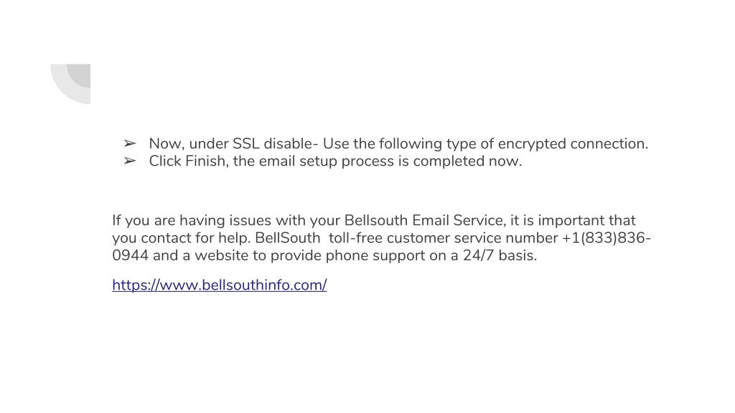735x413 pixels.
Task: Click the arrow bullet before 'Now, under SSL'
Action: (x=130, y=143)
